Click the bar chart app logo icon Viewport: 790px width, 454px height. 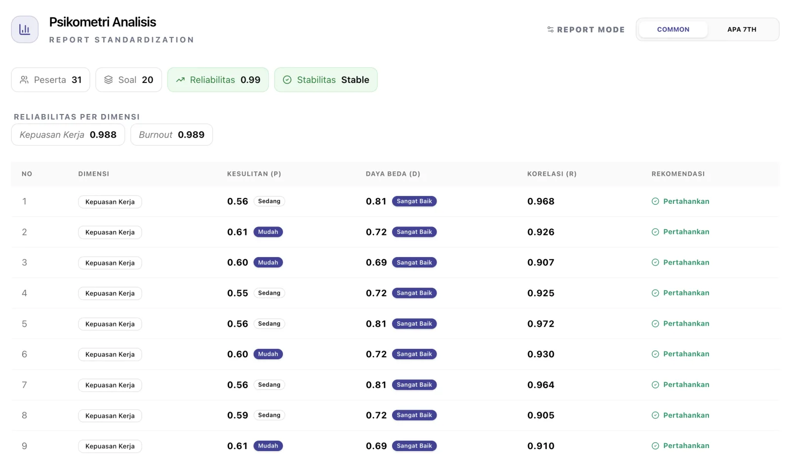[x=25, y=30]
